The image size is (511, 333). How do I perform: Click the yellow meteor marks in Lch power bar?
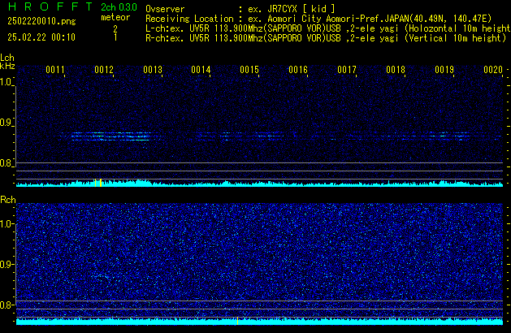pyautogui.click(x=98, y=183)
